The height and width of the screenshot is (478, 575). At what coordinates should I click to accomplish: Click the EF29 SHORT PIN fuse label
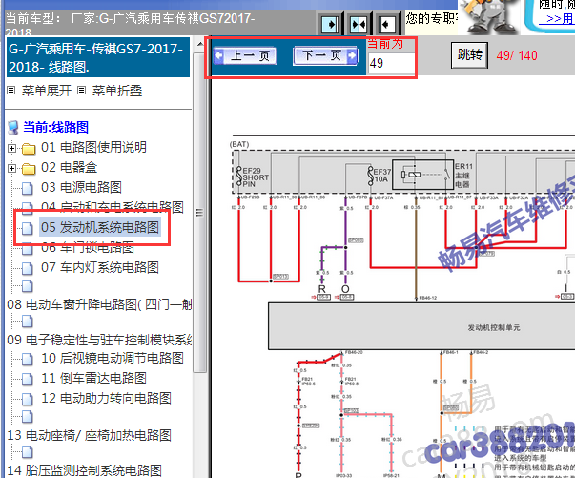(256, 177)
